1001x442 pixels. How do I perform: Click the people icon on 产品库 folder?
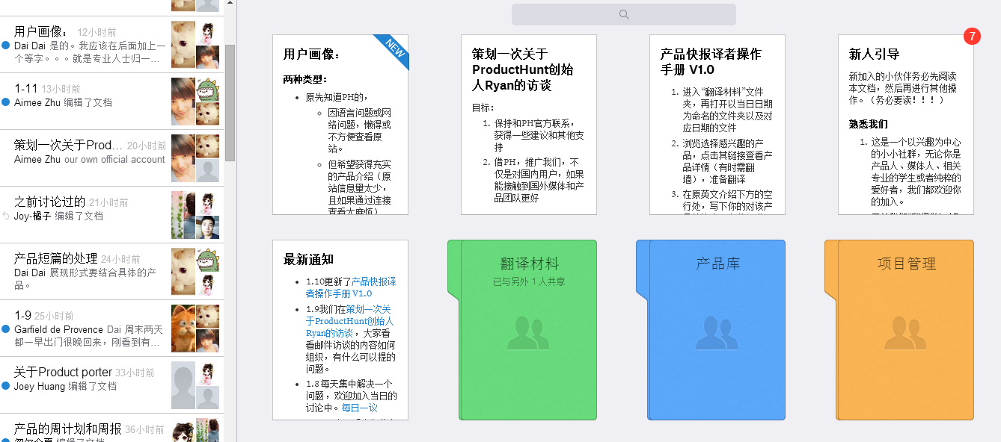pos(717,334)
